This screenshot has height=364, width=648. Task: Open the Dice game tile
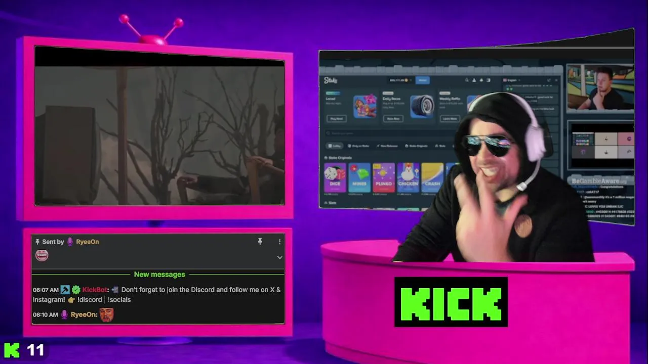click(x=335, y=177)
